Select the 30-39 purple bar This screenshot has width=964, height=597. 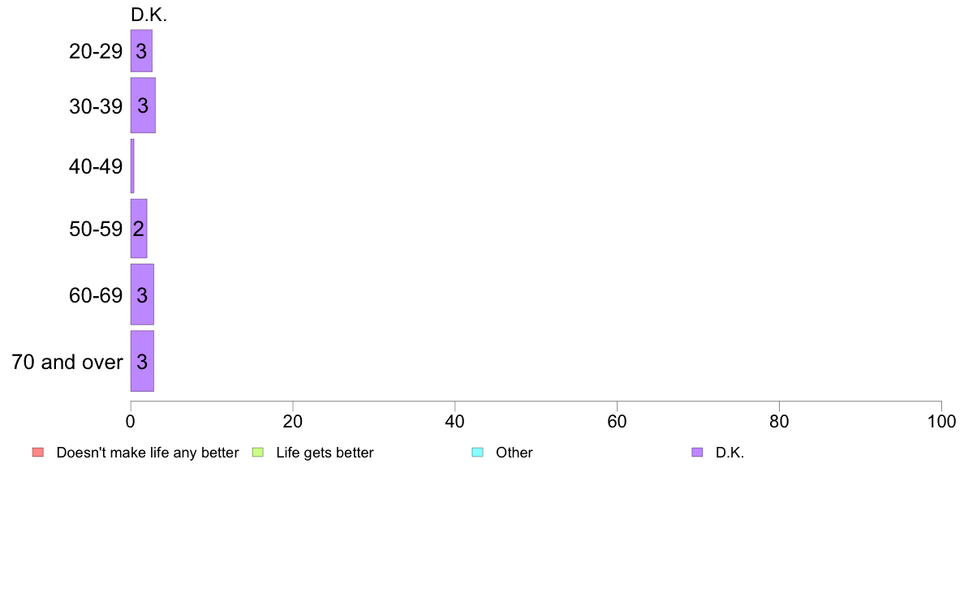click(x=143, y=105)
